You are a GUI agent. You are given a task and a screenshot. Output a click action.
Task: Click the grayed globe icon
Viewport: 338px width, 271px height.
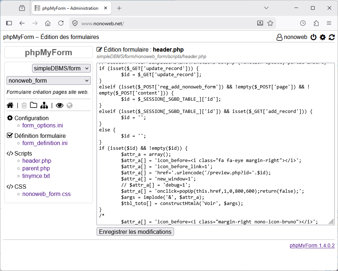[x=70, y=105]
